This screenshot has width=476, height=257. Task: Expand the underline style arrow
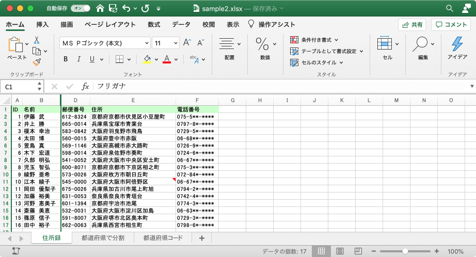tap(101, 59)
